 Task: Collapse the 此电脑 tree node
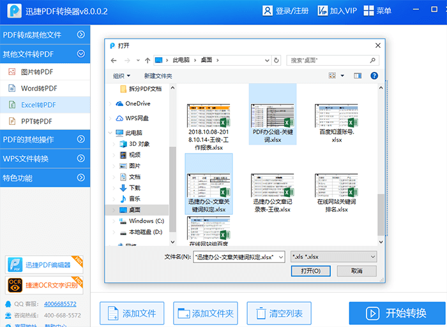(x=110, y=133)
